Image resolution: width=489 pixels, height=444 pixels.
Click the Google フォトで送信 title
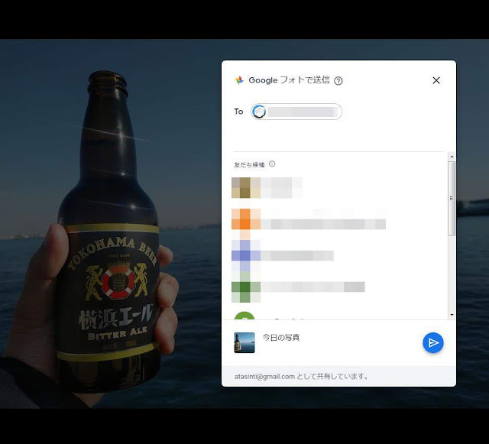(289, 80)
